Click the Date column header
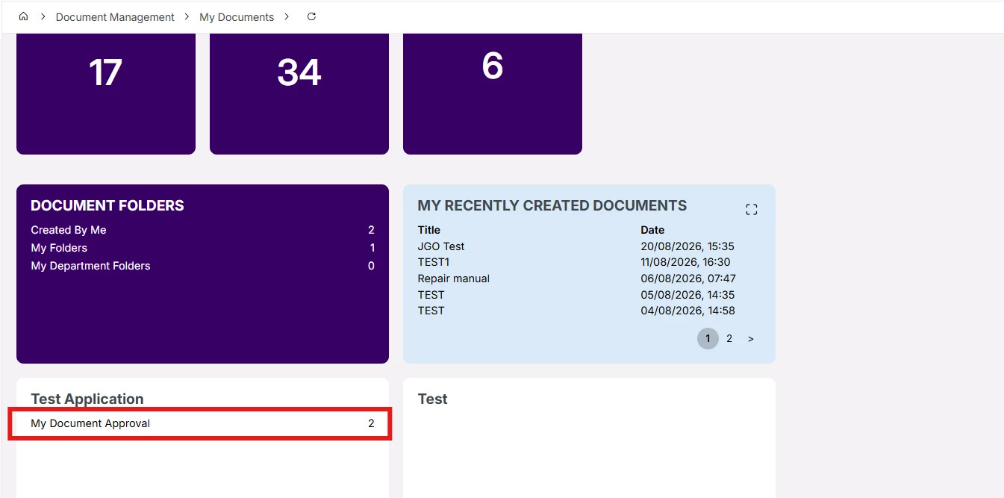The image size is (1004, 498). click(652, 230)
